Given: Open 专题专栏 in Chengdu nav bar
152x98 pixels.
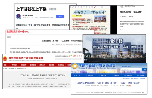Looking at the screenshot, I should [141, 75].
